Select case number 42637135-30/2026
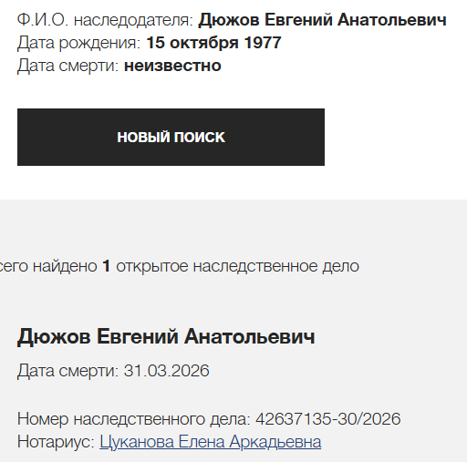467x462 pixels. tap(328, 419)
